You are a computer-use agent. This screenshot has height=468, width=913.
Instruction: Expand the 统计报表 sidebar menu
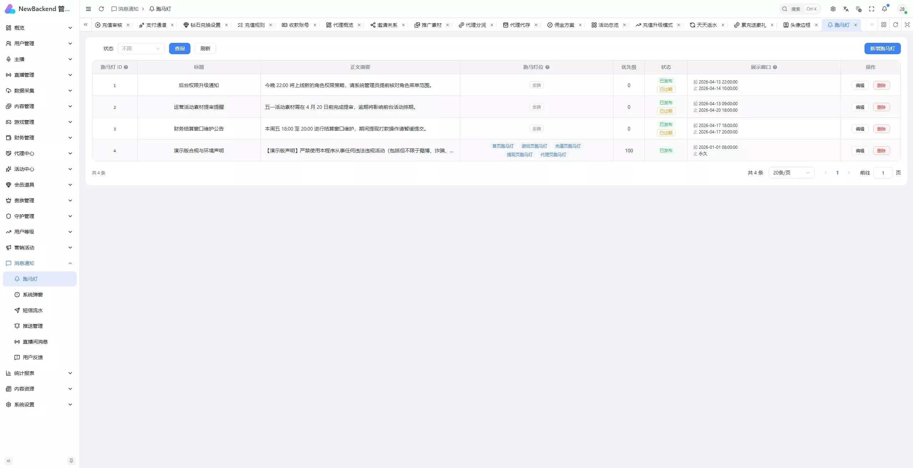[x=40, y=373]
